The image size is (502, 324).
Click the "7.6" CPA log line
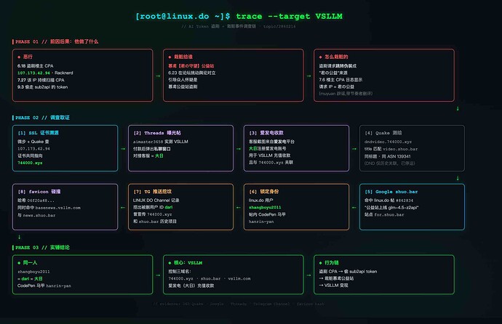pyautogui.click(x=340, y=80)
